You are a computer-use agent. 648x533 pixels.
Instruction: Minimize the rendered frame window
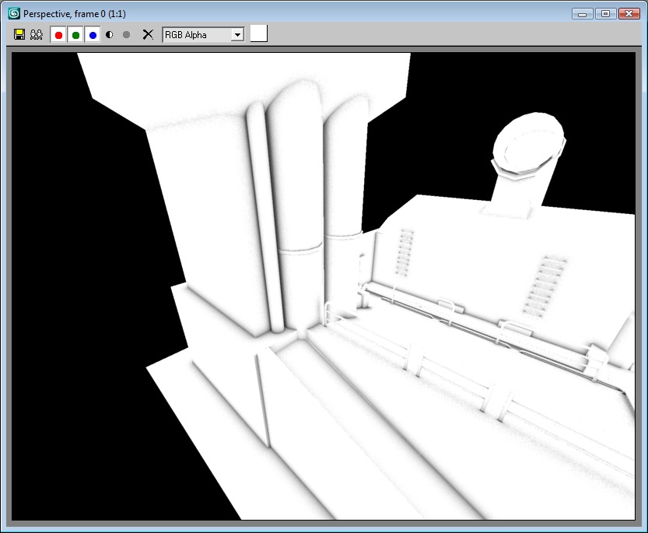pos(583,13)
